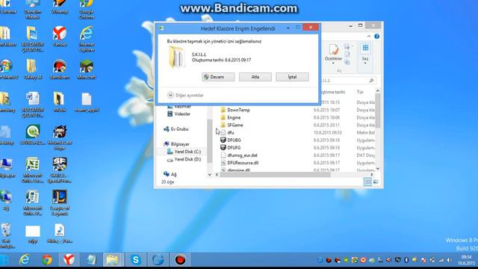Open Internet Explorer from the taskbar

click(25, 260)
